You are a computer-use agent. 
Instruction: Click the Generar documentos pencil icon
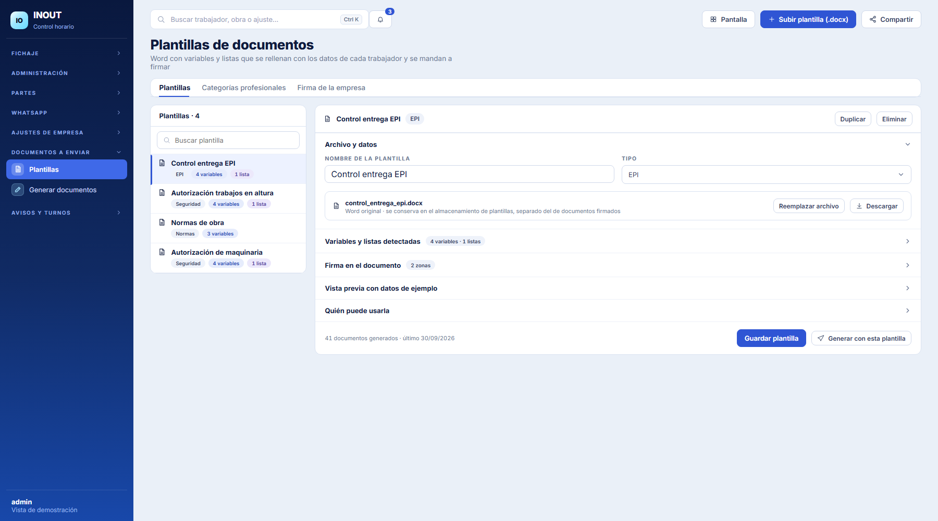(18, 190)
